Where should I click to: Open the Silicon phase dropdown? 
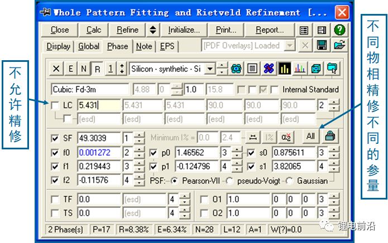coord(210,69)
